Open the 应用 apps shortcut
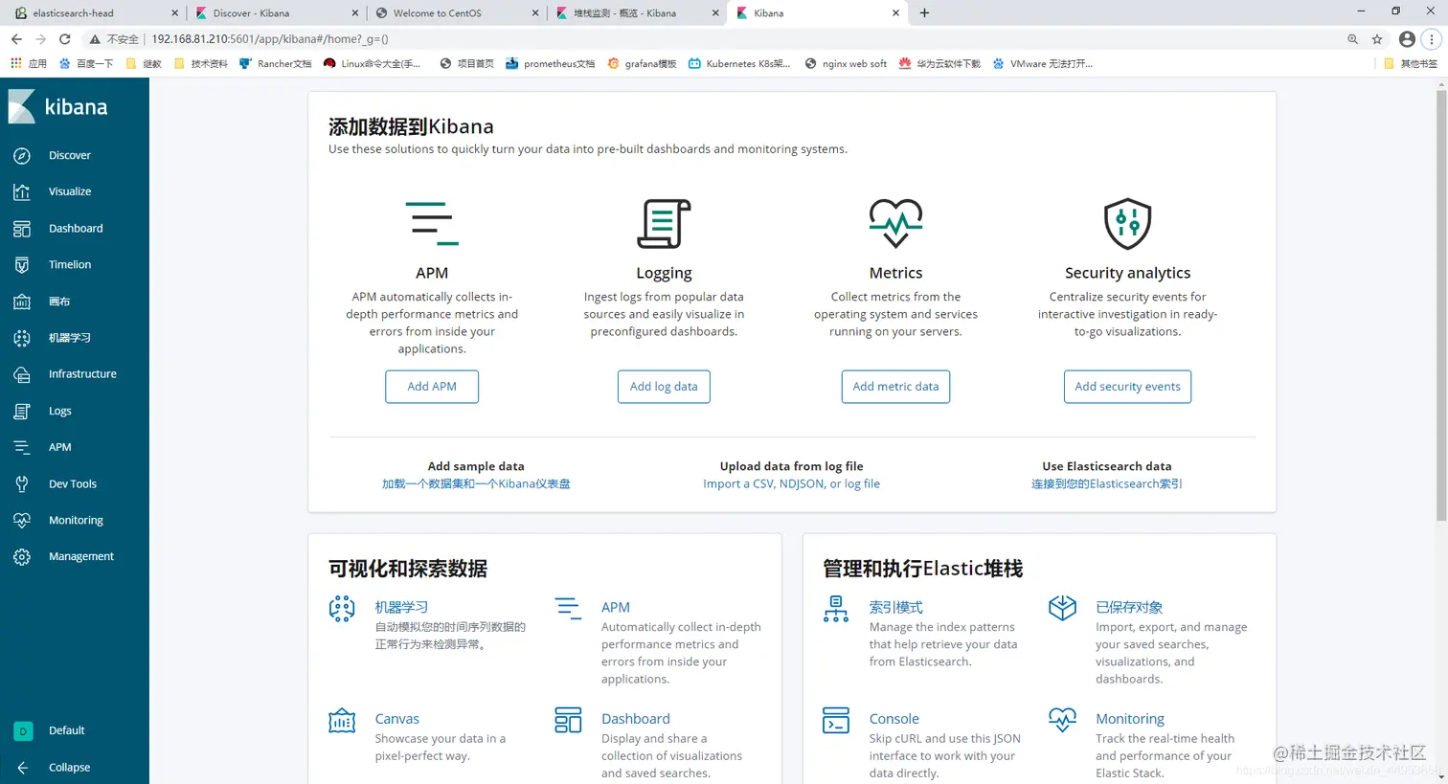 tap(28, 64)
